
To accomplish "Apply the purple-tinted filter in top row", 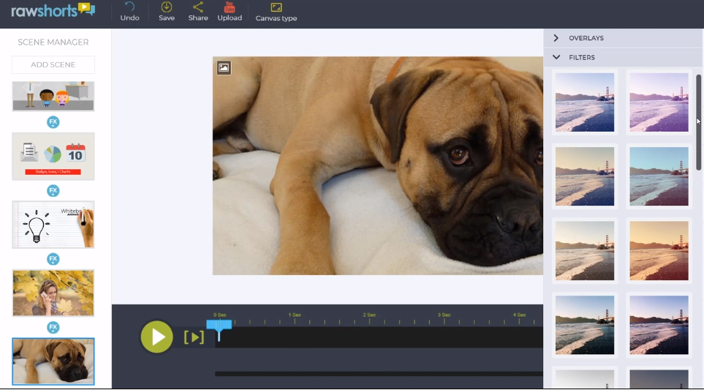I will click(659, 102).
